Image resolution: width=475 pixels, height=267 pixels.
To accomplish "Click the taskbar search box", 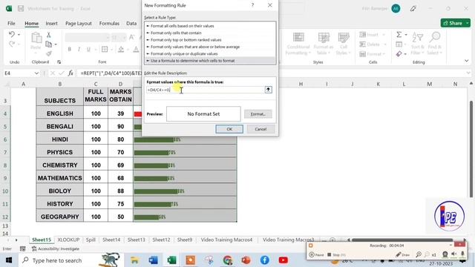I will pos(71,260).
